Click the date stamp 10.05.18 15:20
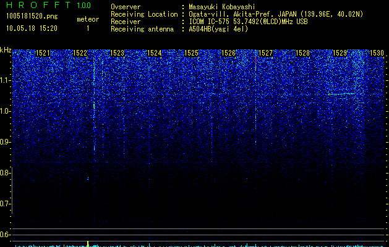Screen dimensions: 389x247 (x=32, y=28)
